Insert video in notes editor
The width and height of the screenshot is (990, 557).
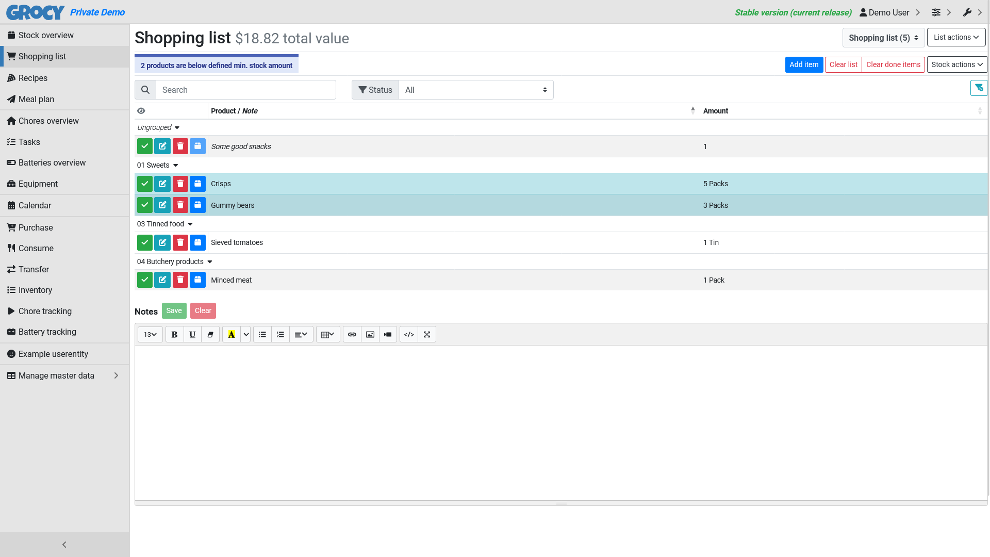tap(388, 335)
